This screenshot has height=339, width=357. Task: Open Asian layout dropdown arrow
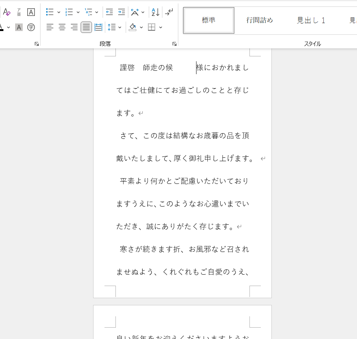coord(143,12)
